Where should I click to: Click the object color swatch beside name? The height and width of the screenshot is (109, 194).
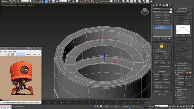pyautogui.click(x=171, y=9)
